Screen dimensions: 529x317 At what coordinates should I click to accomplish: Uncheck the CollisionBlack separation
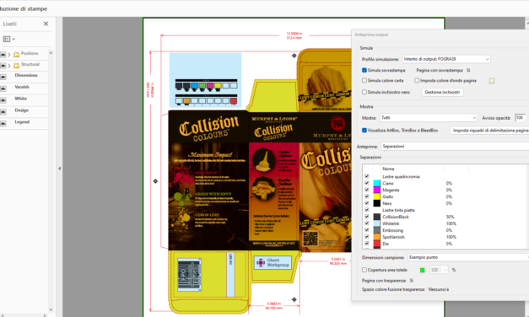[x=367, y=217]
